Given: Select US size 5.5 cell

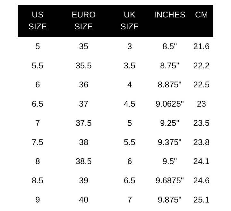Looking at the screenshot, I should (38, 65).
